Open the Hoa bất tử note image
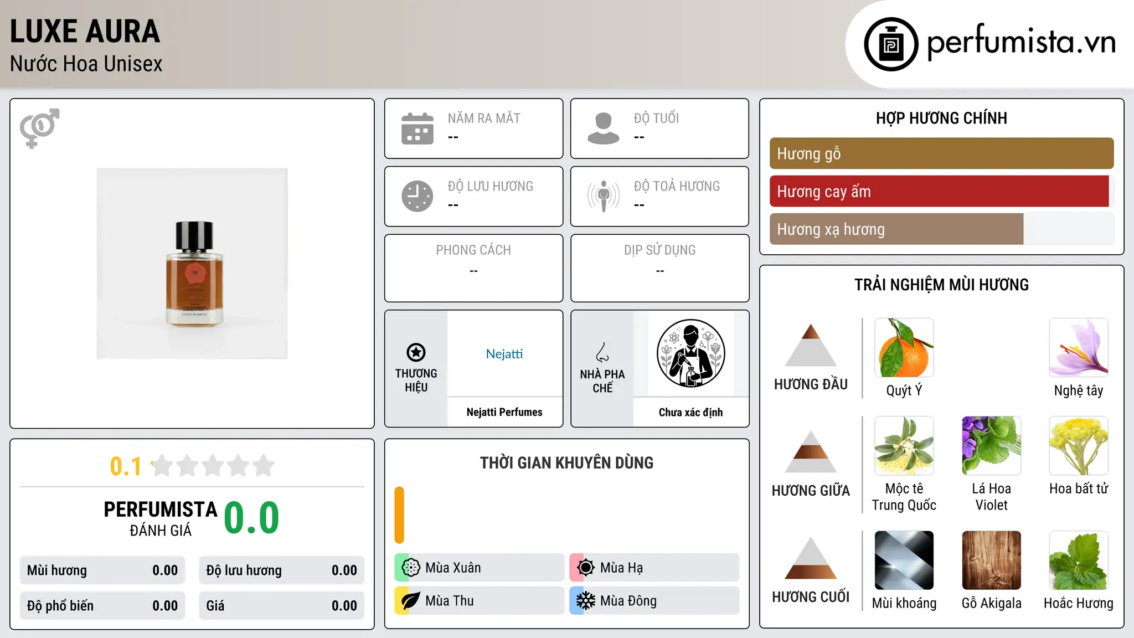The image size is (1134, 638). point(1079,446)
